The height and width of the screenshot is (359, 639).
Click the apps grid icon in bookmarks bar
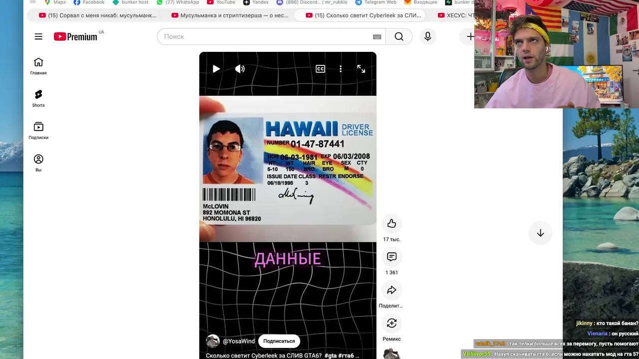tap(33, 2)
